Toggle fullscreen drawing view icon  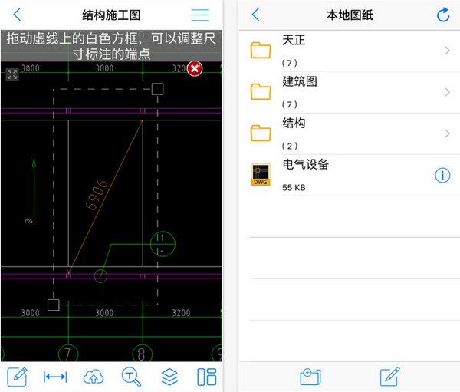pyautogui.click(x=12, y=74)
